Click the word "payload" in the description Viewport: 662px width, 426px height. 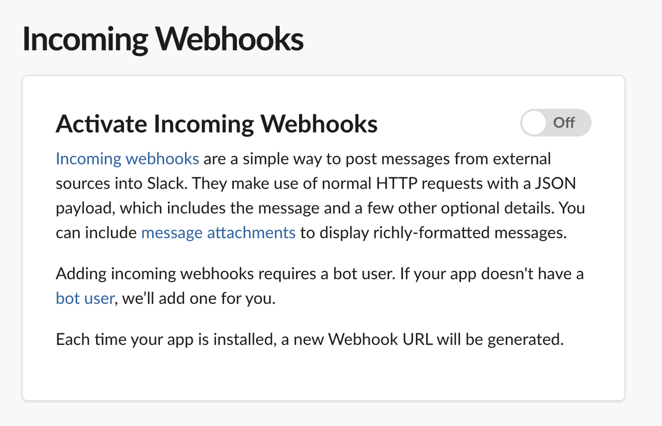click(83, 208)
